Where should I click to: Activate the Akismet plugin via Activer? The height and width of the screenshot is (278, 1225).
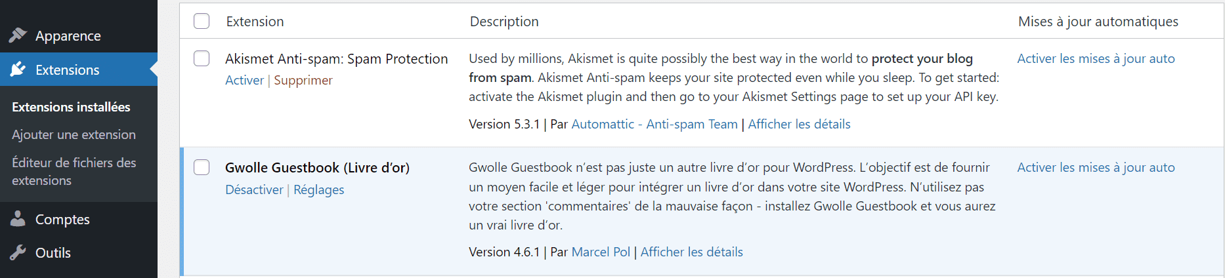[x=244, y=80]
